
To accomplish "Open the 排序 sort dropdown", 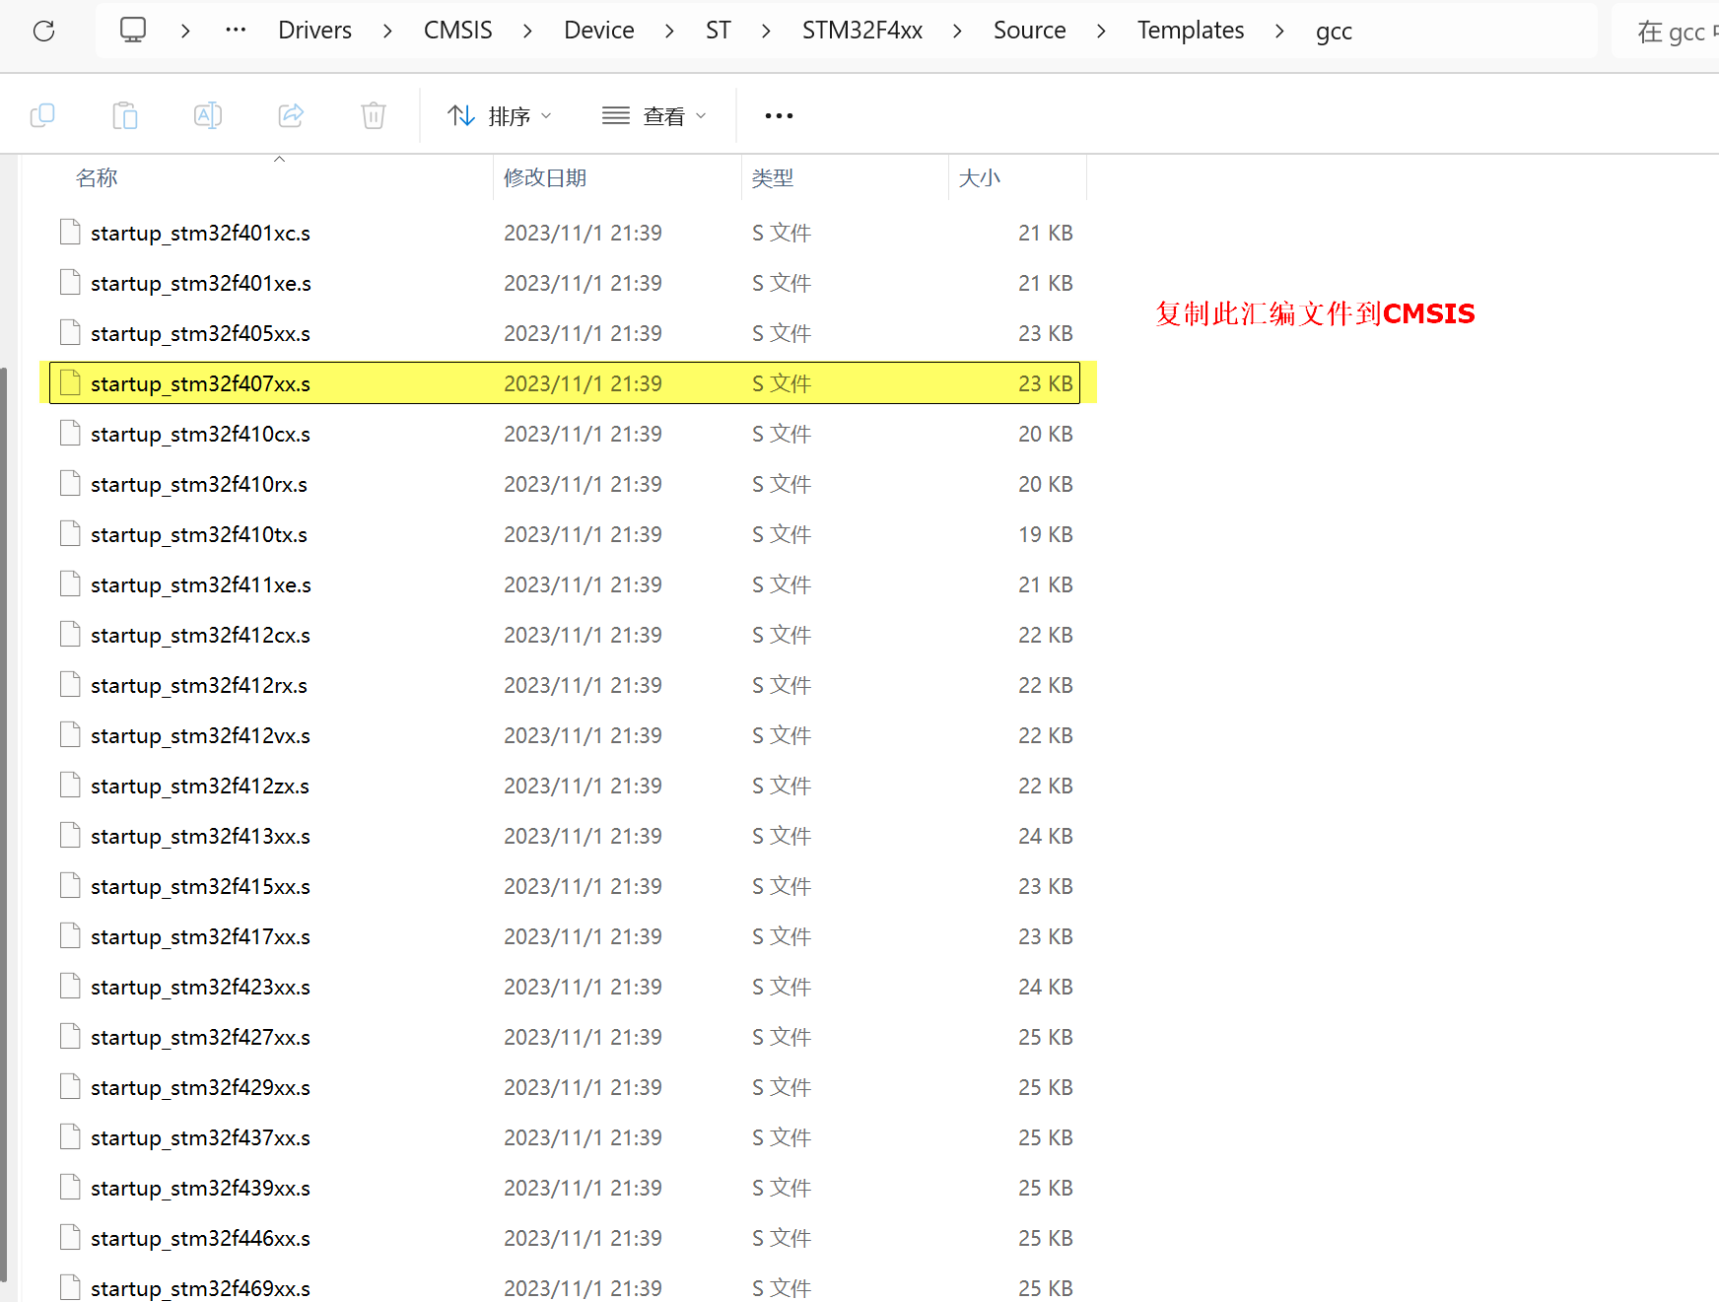I will tap(499, 115).
